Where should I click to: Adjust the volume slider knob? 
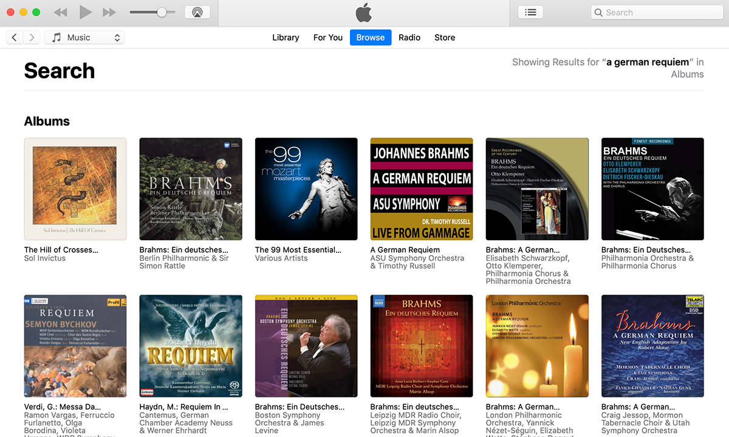click(162, 12)
